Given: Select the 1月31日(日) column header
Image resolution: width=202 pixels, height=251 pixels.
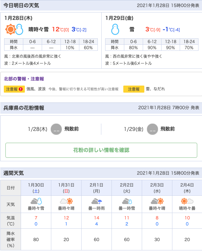Looking at the screenshot, I should 66,188.
